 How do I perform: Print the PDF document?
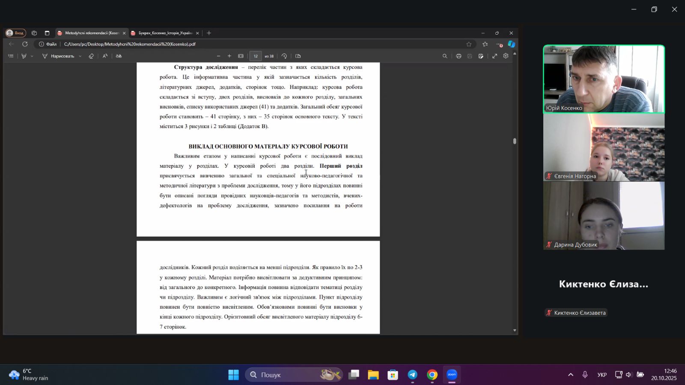click(x=459, y=56)
